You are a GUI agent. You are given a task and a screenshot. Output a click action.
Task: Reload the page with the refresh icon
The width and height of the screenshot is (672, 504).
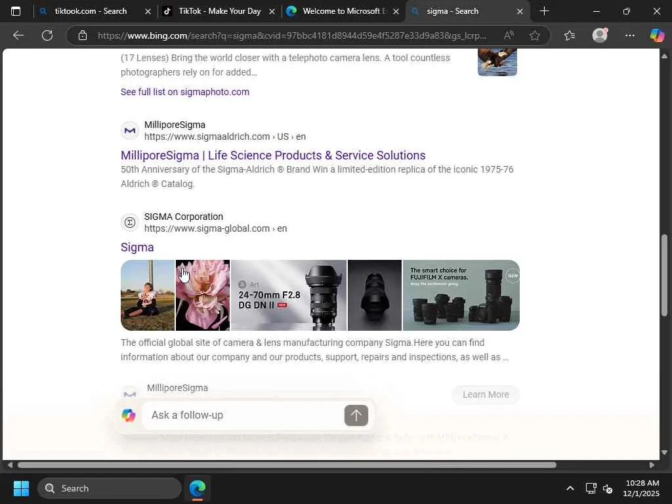(47, 35)
